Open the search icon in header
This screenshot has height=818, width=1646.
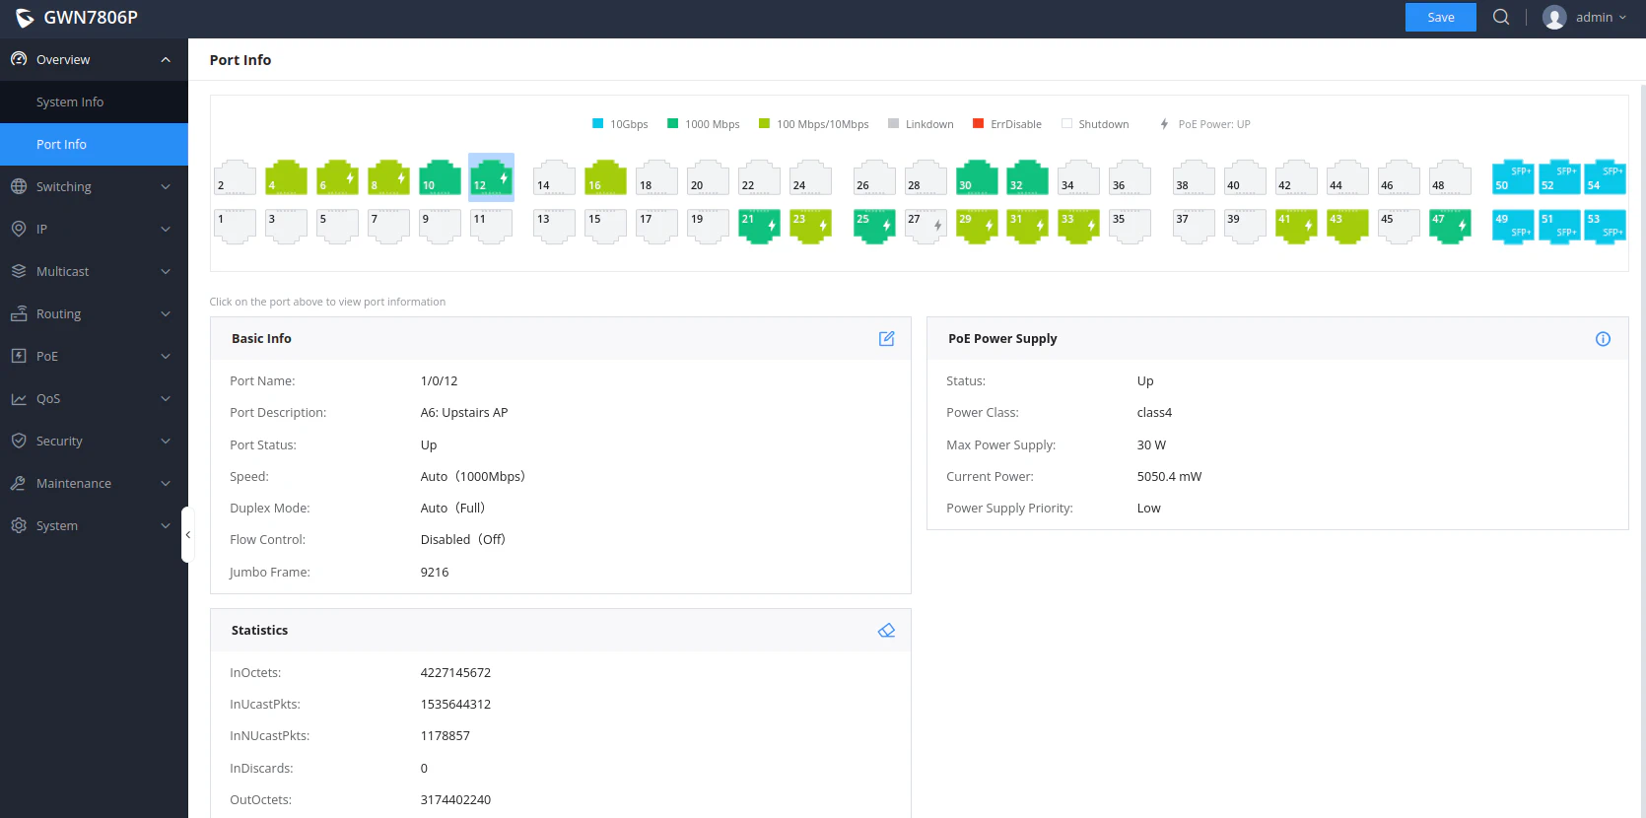[1501, 17]
